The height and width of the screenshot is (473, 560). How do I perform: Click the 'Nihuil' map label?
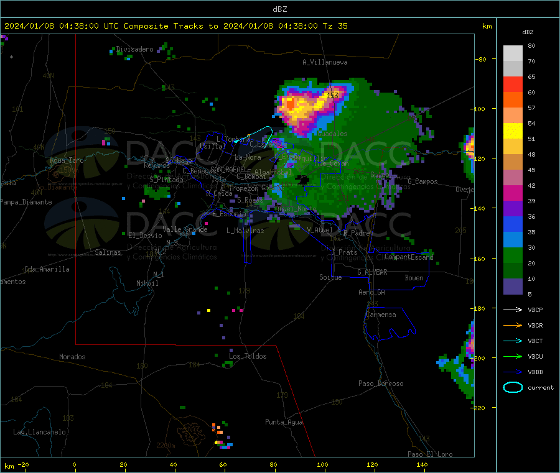[147, 283]
